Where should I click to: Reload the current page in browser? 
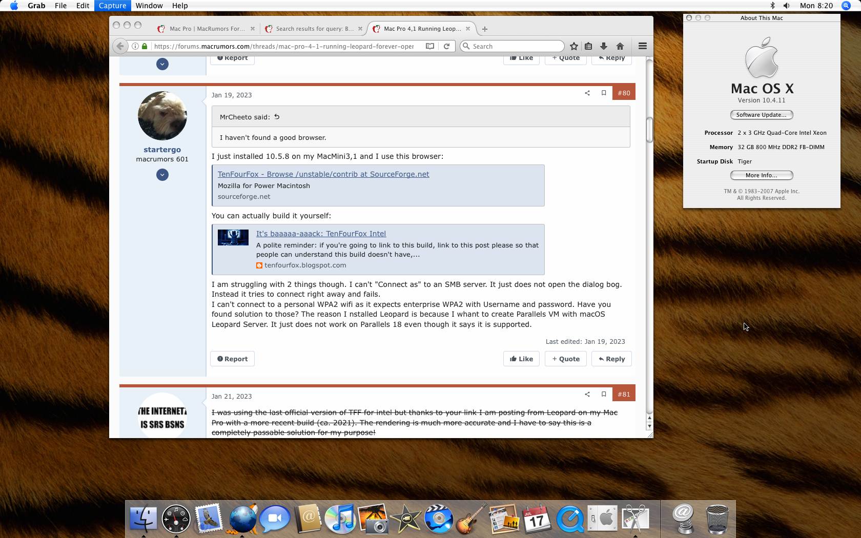click(446, 46)
